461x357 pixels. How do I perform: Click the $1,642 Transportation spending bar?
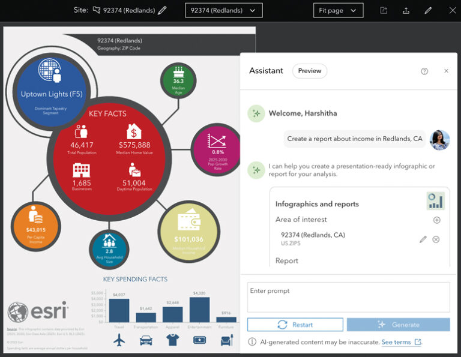(146, 317)
